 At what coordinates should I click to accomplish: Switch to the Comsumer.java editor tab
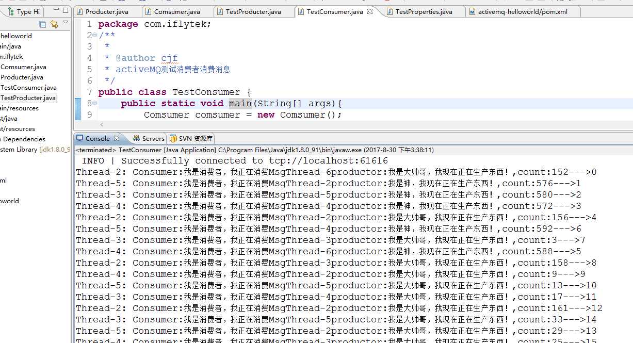(176, 11)
